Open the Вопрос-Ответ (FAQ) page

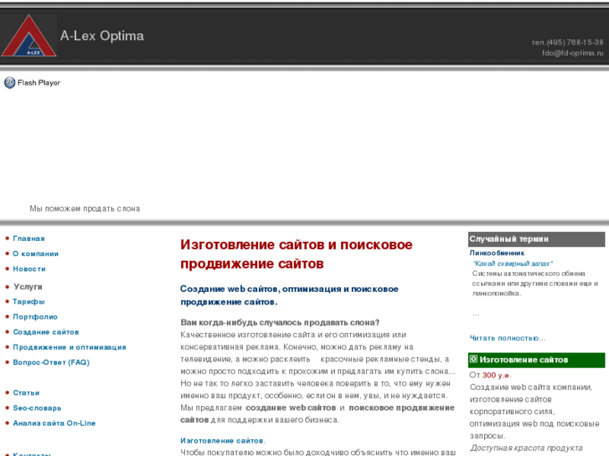[51, 362]
